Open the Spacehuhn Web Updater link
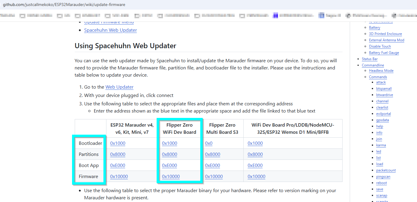The height and width of the screenshot is (202, 417). point(110,30)
